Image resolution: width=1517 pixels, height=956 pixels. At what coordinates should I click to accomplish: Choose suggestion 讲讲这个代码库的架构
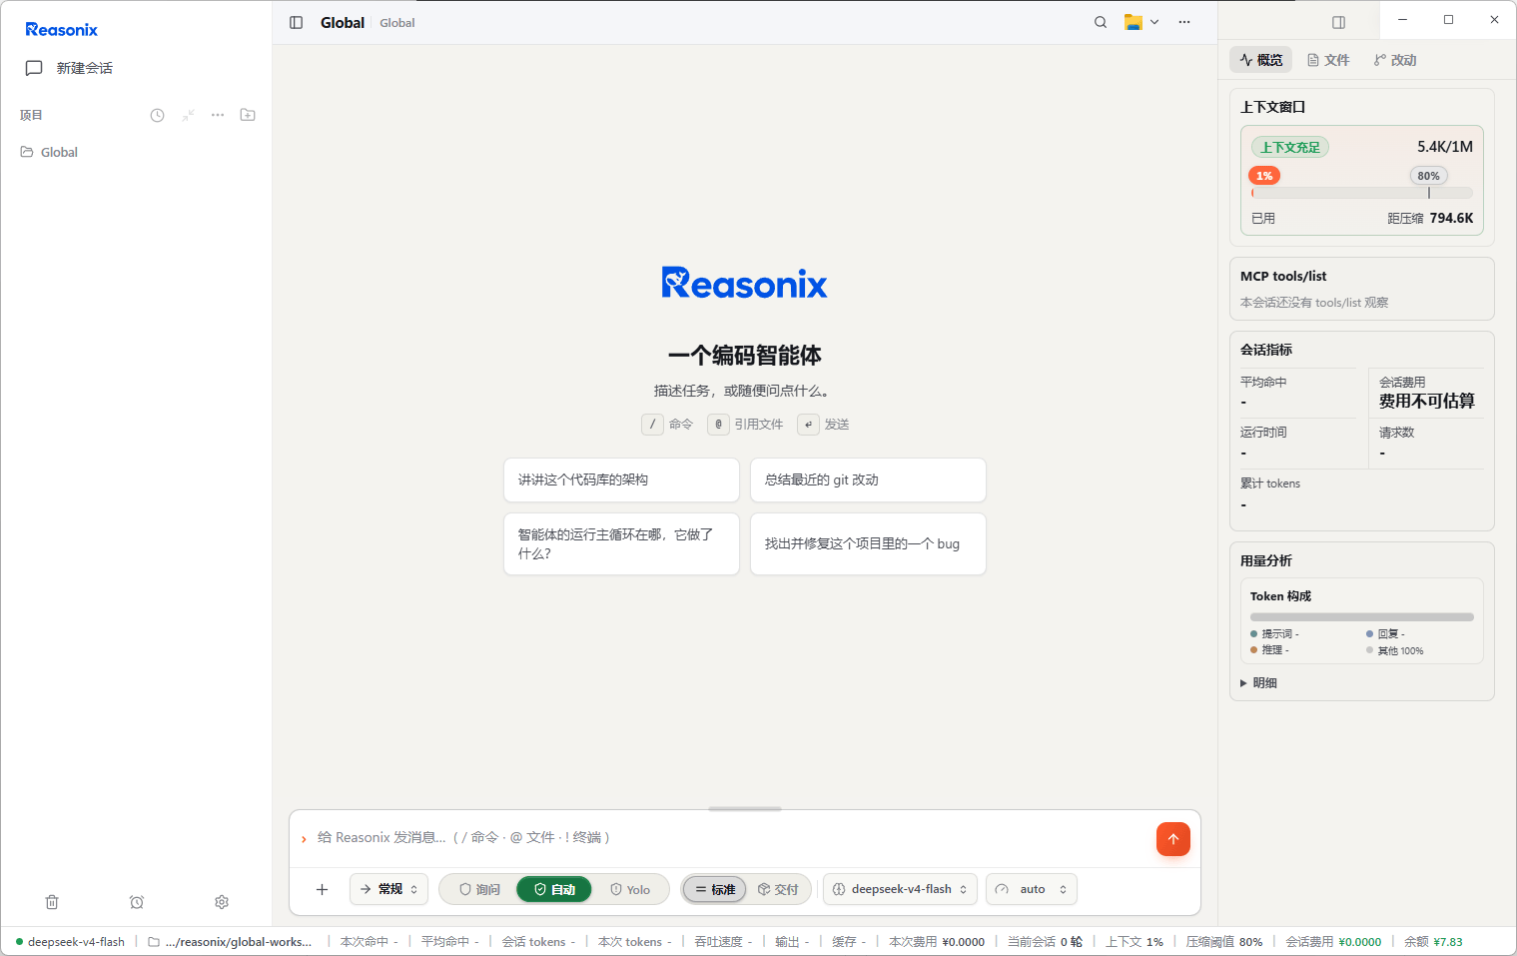(621, 479)
